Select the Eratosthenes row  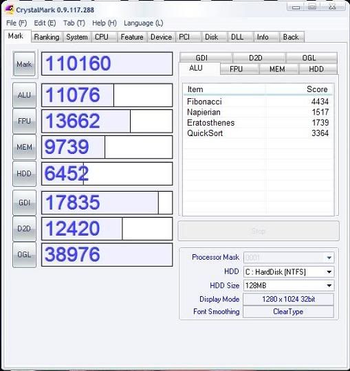tap(258, 123)
